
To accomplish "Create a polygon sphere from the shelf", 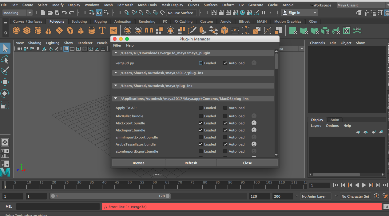I will [x=16, y=30].
